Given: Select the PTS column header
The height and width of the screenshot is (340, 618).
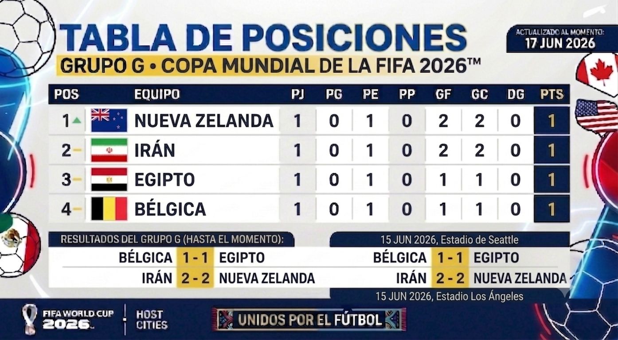Looking at the screenshot, I should pos(552,94).
